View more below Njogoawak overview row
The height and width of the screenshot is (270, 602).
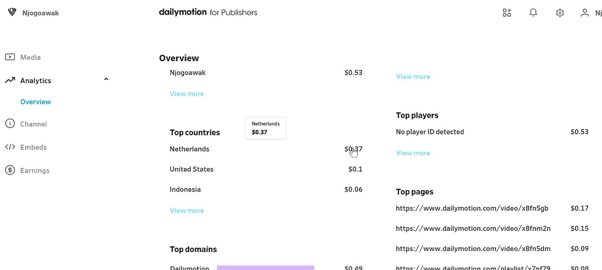click(x=187, y=94)
